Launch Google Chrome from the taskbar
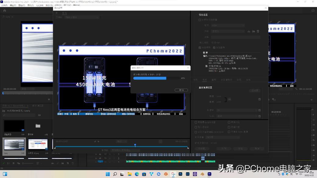Viewport: 317px width, 178px height. [166, 174]
